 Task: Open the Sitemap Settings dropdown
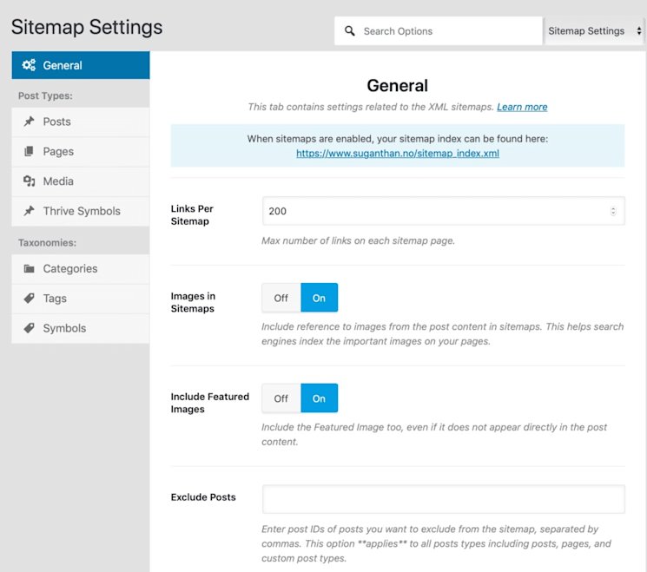pyautogui.click(x=594, y=31)
